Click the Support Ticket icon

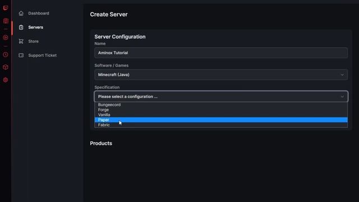[x=21, y=55]
